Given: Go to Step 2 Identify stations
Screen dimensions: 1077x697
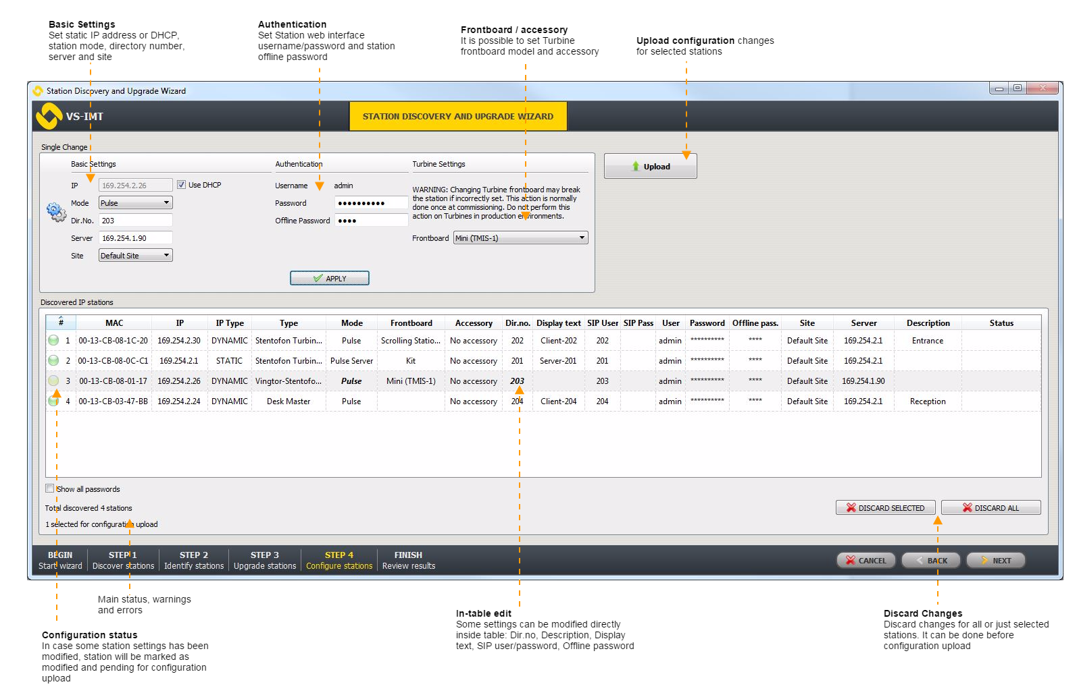Looking at the screenshot, I should click(x=194, y=560).
